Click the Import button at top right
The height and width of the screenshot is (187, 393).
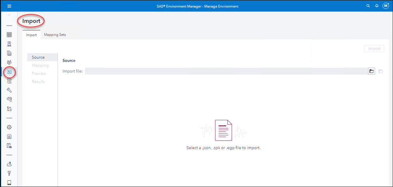pos(374,49)
